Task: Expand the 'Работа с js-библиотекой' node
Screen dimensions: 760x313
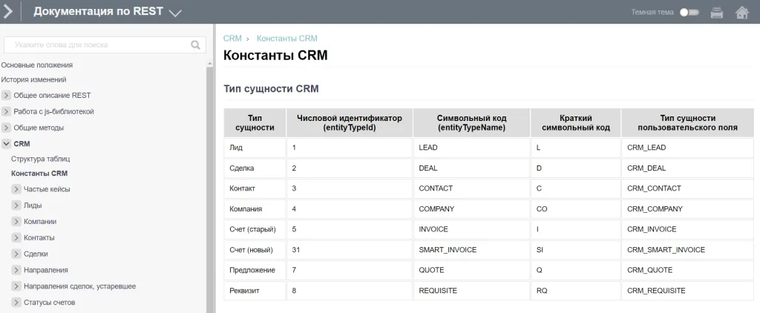Action: tap(6, 112)
